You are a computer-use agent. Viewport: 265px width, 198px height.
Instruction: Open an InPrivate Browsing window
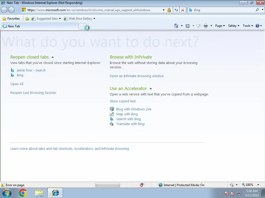(x=137, y=76)
